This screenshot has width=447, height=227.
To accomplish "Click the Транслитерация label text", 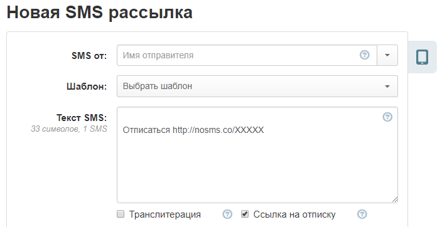I will click(x=164, y=214).
